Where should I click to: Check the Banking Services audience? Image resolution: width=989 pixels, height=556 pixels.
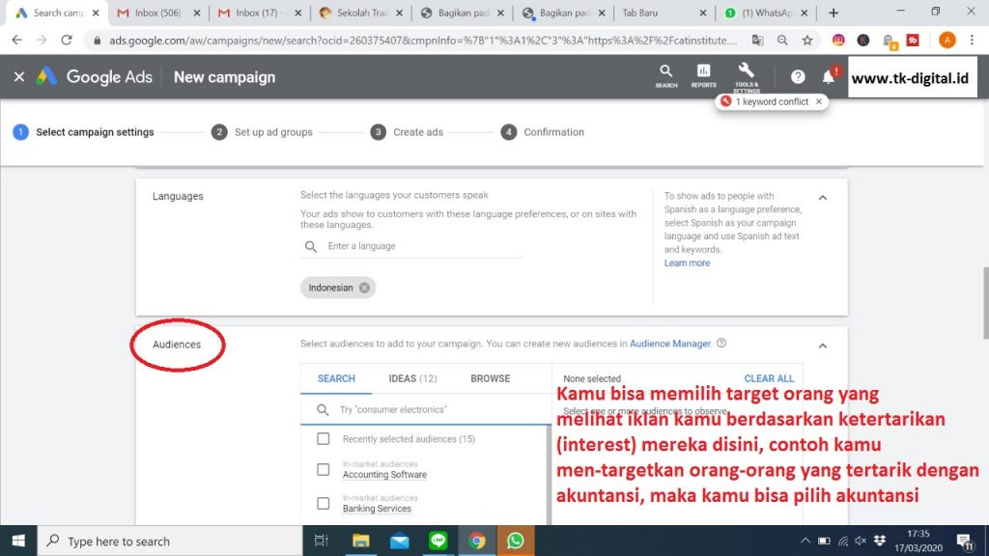click(x=324, y=503)
